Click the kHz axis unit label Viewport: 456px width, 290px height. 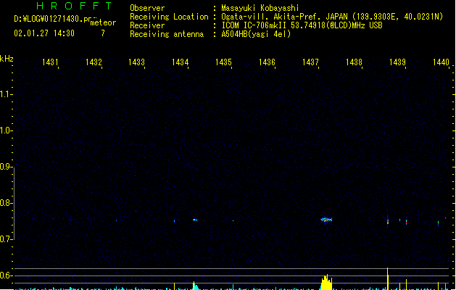coord(7,59)
